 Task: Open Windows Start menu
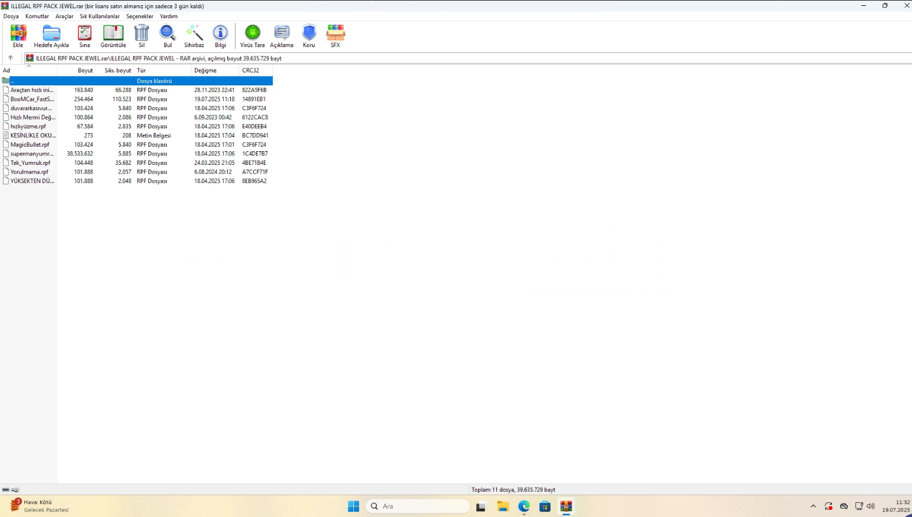[353, 506]
